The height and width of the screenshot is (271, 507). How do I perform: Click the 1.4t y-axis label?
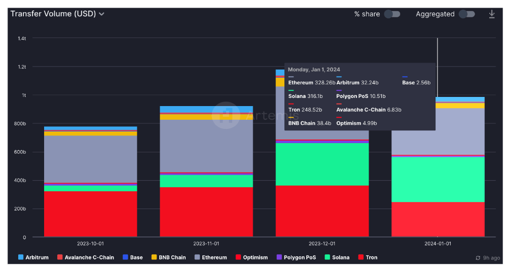pos(22,39)
